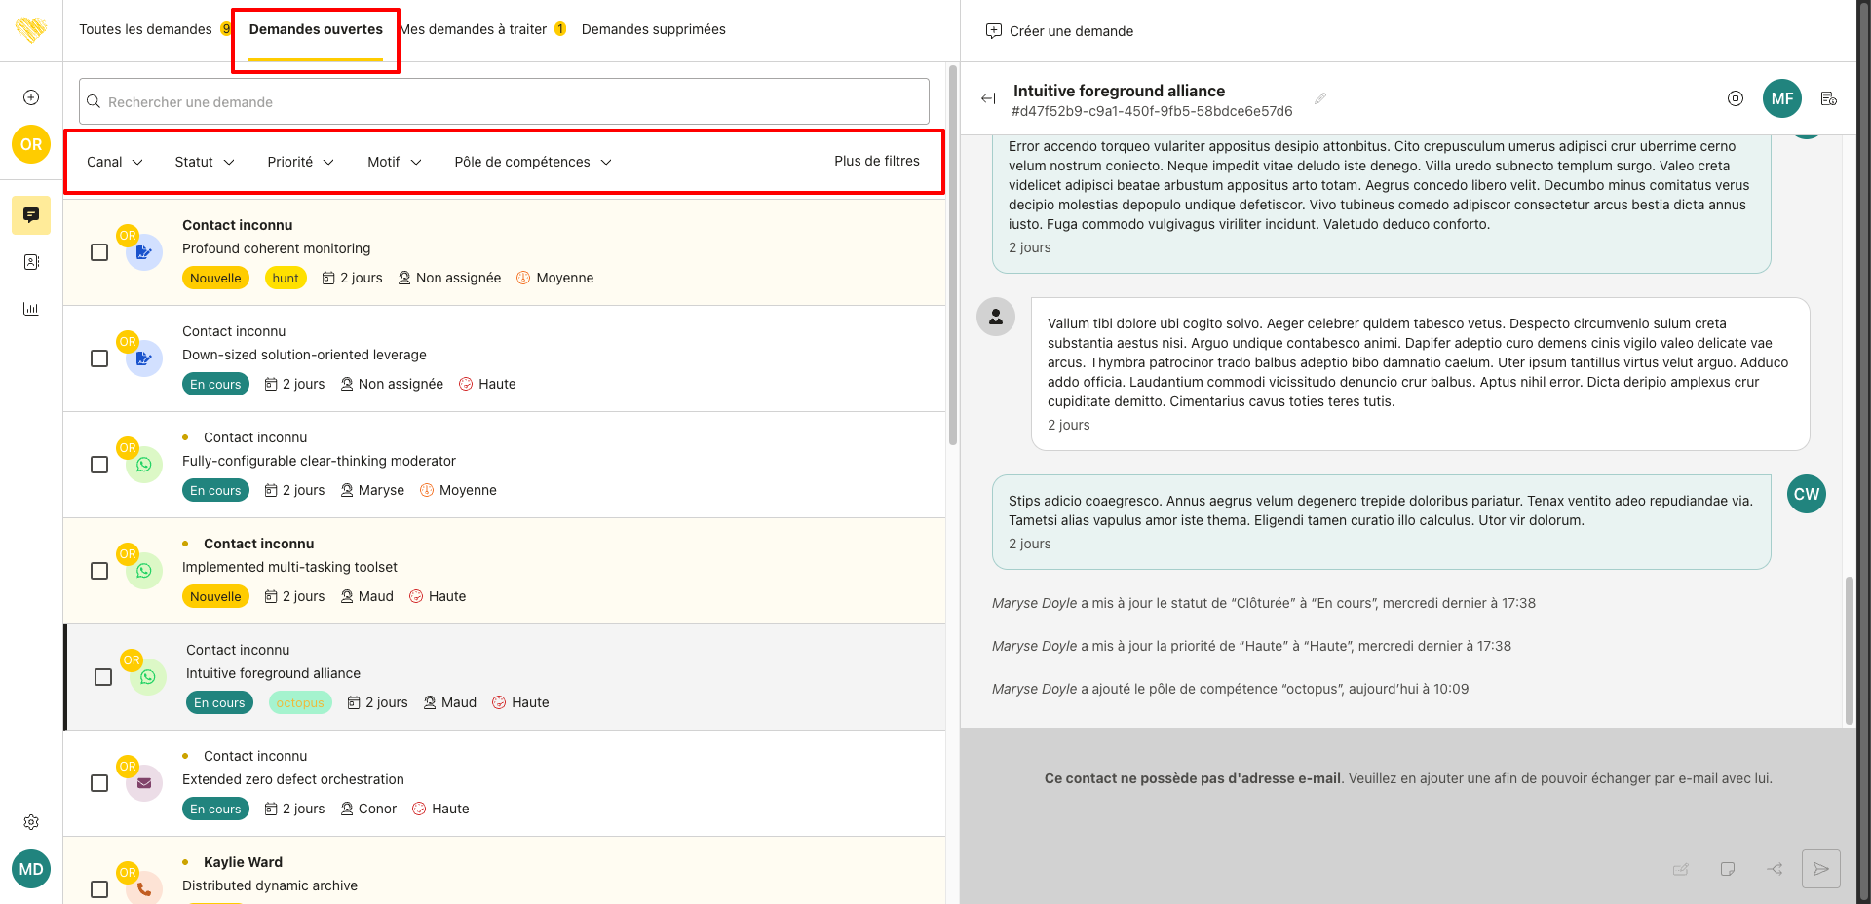This screenshot has width=1871, height=904.
Task: Open the Statut filter dropdown
Action: pyautogui.click(x=204, y=162)
